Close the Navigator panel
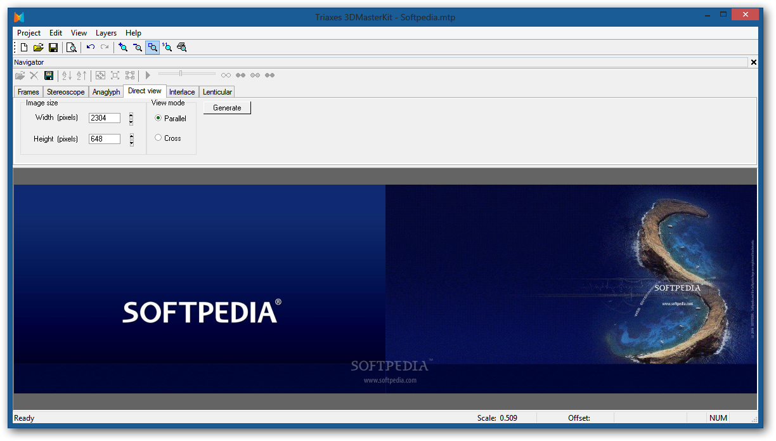Viewport: 776px width, 441px height. (x=754, y=62)
